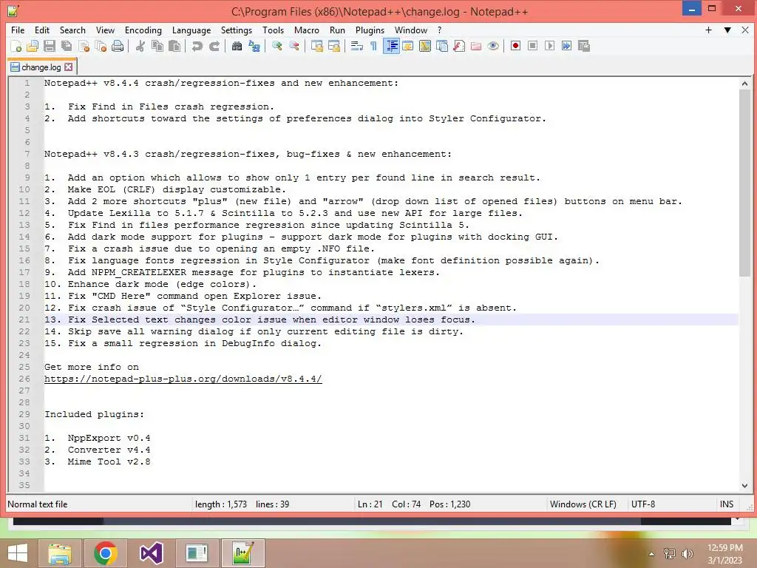Close the change.log tab with its red X
This screenshot has height=568, width=757.
tap(69, 67)
